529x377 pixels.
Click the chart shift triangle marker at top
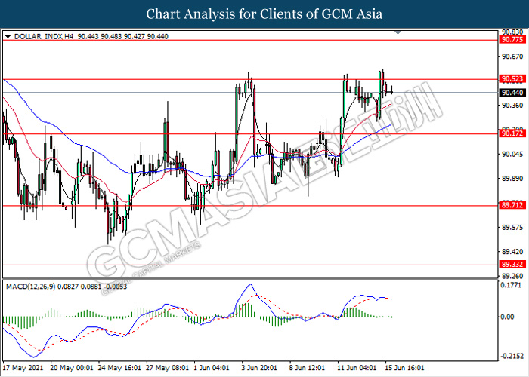(398, 32)
